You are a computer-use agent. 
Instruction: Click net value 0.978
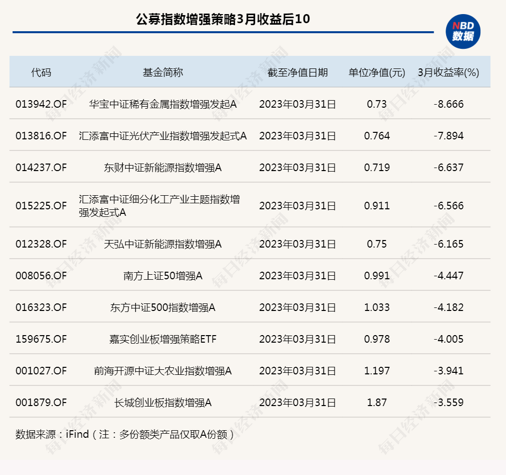(x=377, y=339)
